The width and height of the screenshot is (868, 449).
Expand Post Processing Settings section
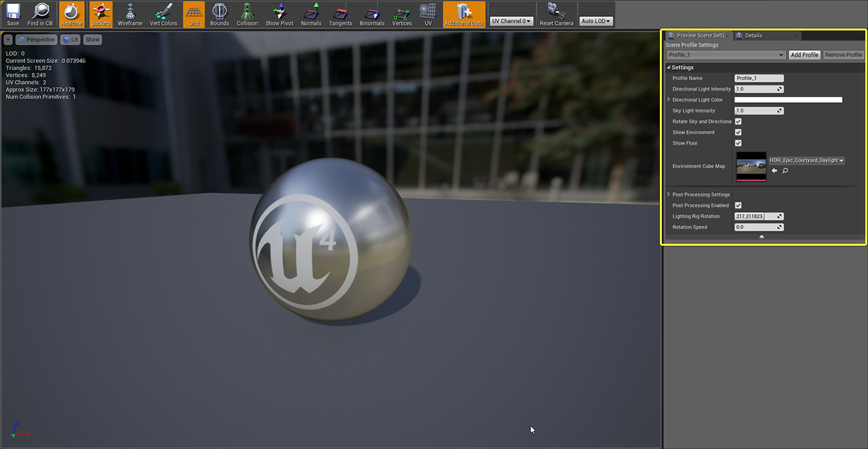tap(669, 194)
